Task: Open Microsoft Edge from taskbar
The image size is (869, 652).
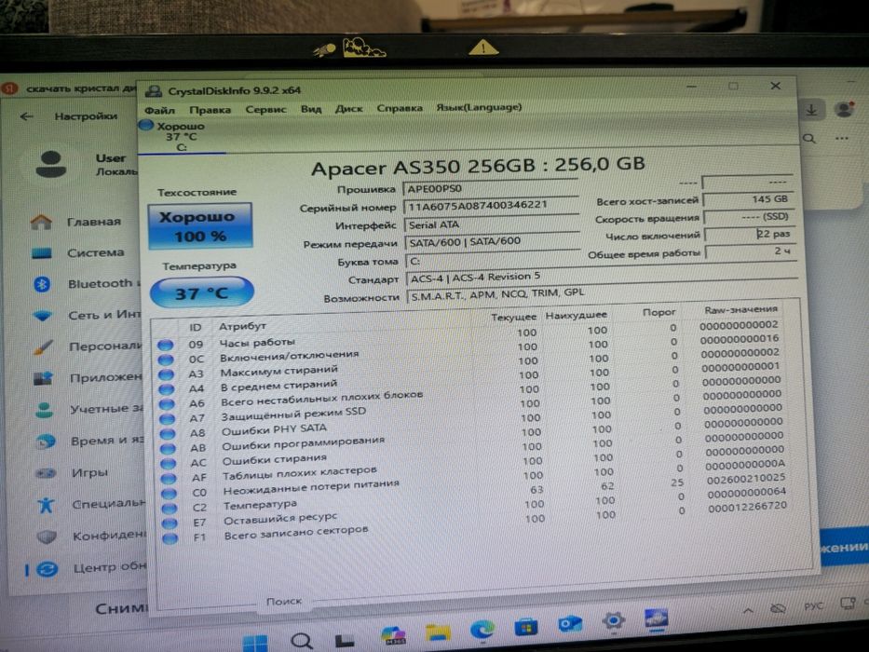Action: pos(482,630)
